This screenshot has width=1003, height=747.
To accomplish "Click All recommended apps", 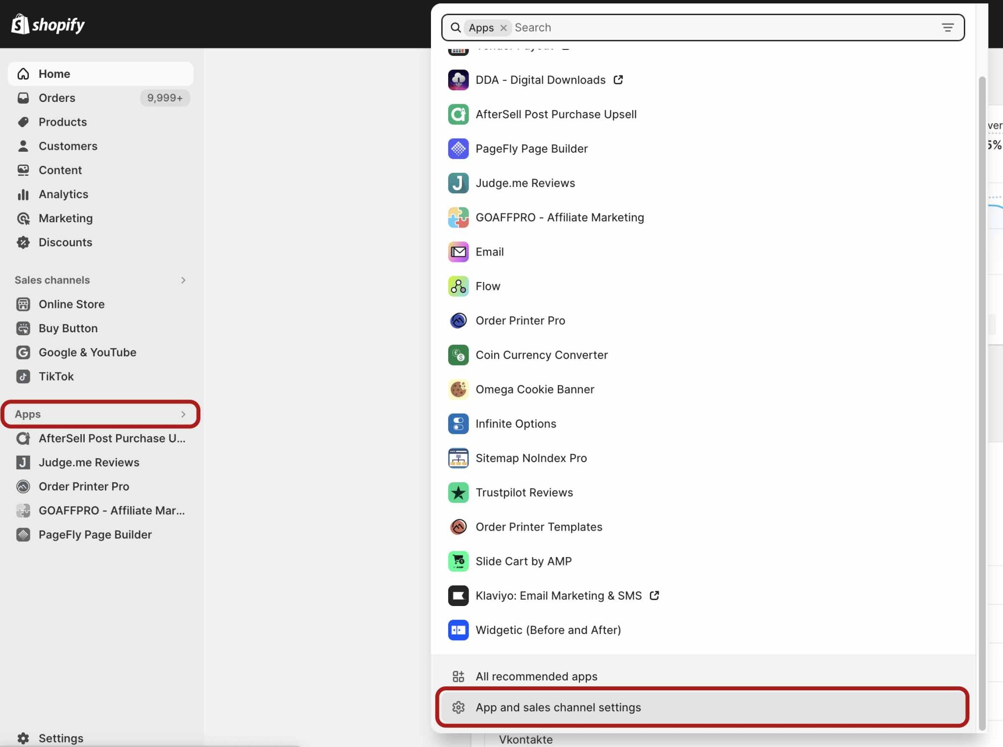I will click(x=536, y=676).
